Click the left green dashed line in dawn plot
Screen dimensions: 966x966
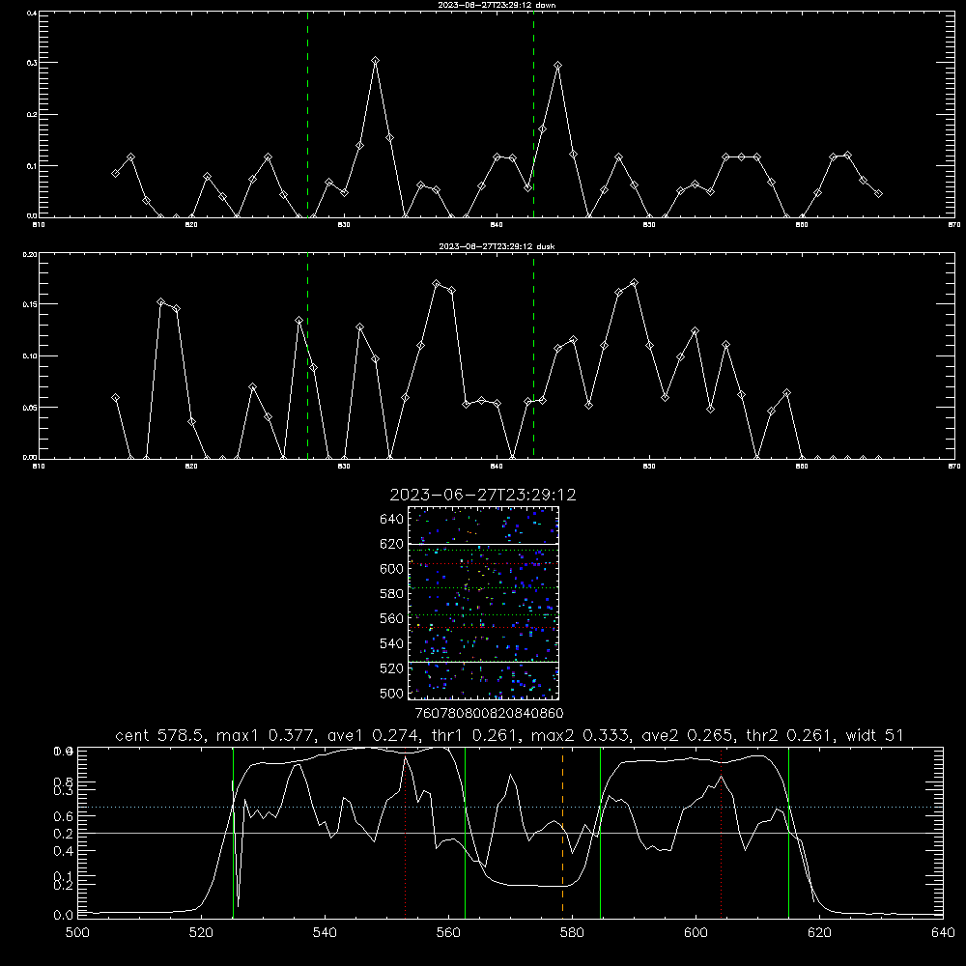click(307, 115)
